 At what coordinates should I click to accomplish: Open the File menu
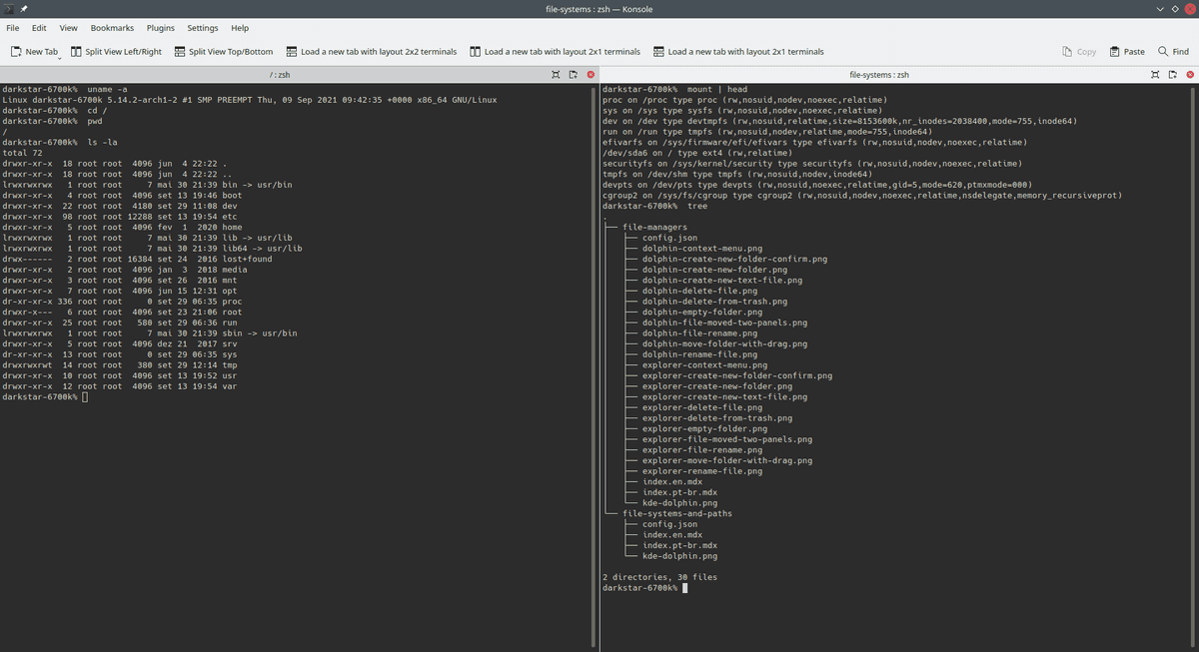[x=13, y=28]
